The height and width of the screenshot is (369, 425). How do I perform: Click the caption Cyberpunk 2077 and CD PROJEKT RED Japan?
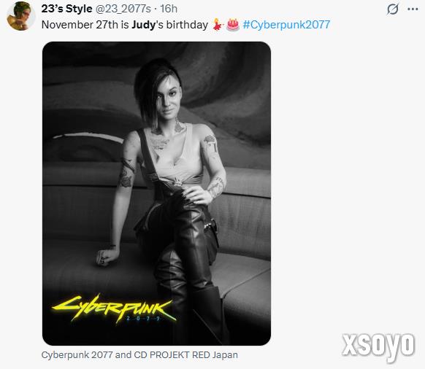[139, 354]
